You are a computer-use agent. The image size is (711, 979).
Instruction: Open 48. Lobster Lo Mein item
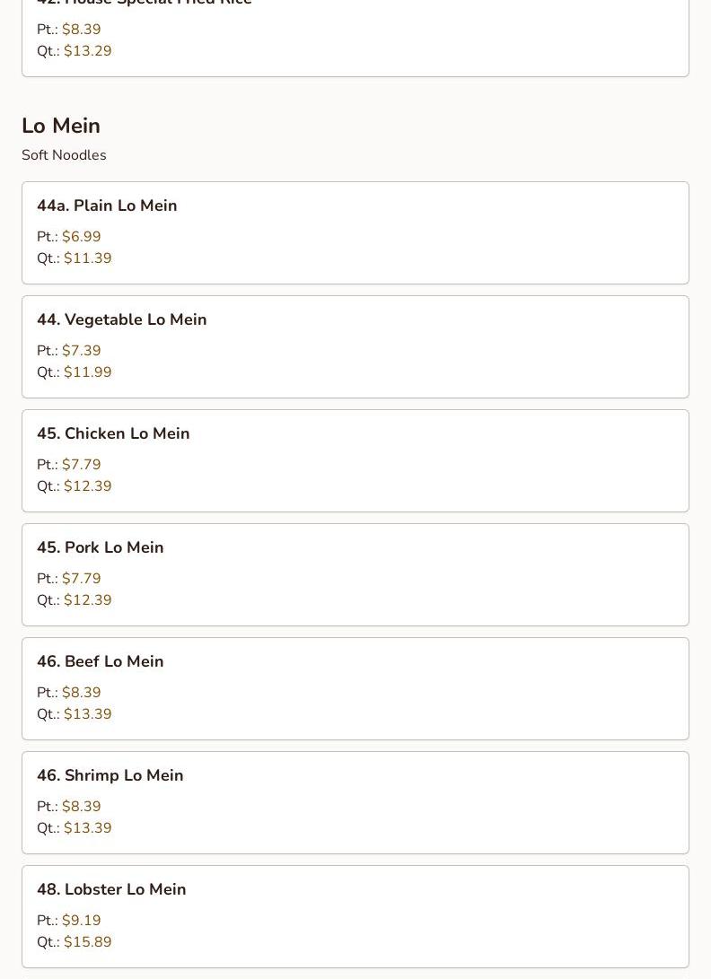[x=355, y=916]
